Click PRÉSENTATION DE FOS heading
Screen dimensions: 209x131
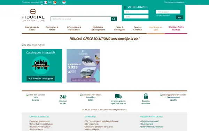(152, 117)
